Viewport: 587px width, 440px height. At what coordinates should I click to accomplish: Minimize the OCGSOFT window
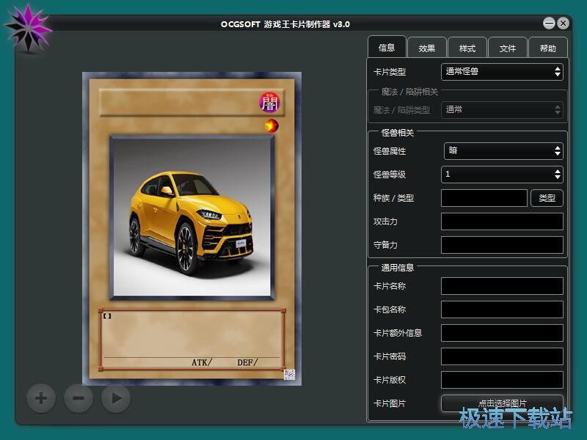pyautogui.click(x=549, y=23)
